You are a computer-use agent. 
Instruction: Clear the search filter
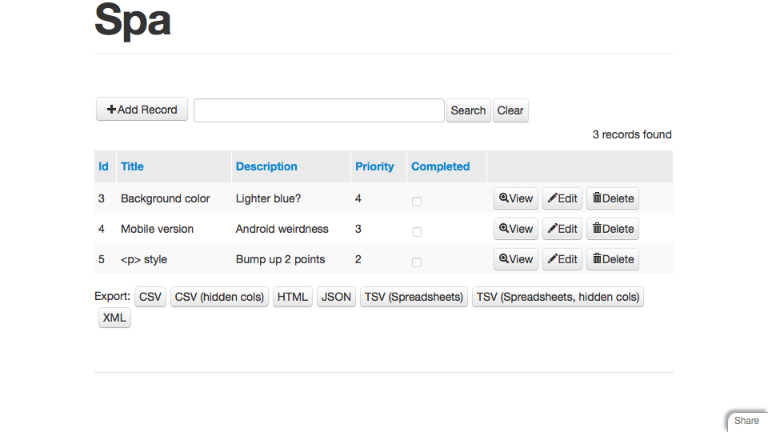510,110
